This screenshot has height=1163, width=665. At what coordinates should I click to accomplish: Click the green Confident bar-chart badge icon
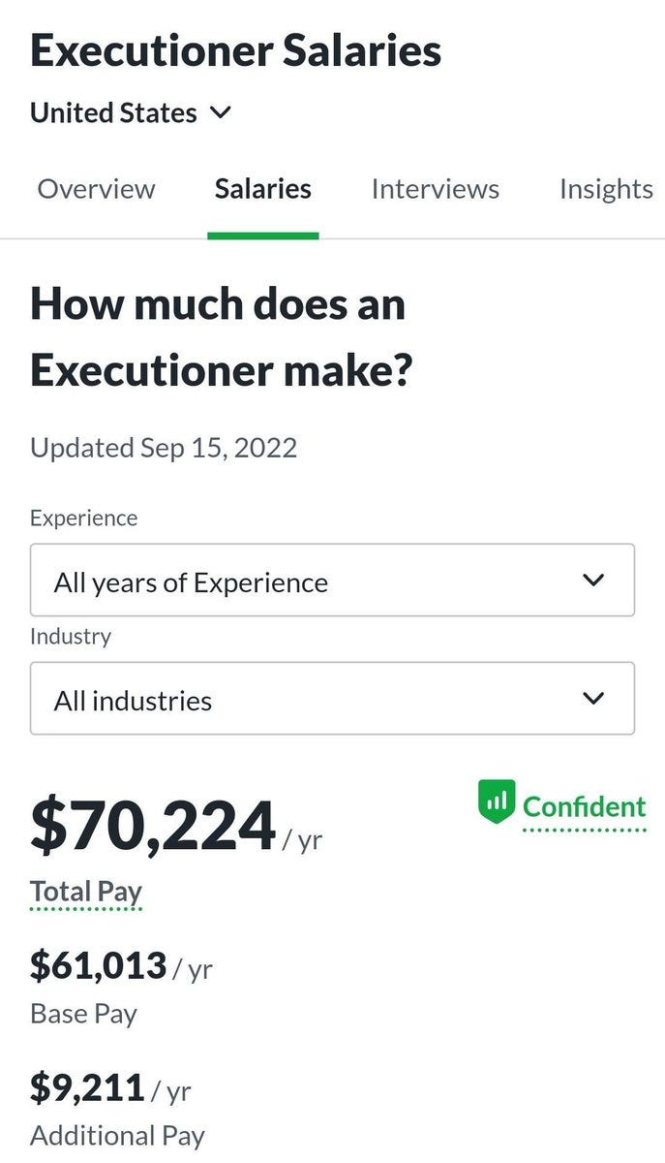pos(497,802)
